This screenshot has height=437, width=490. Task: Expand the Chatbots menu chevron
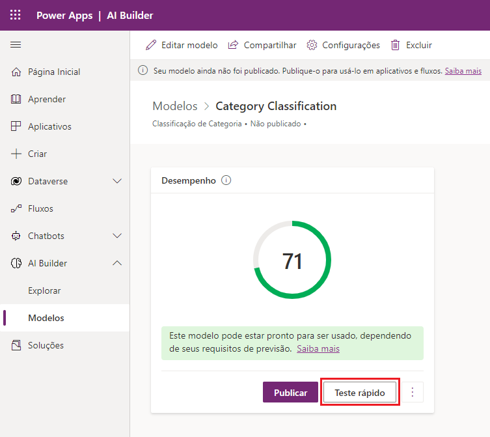pos(117,236)
